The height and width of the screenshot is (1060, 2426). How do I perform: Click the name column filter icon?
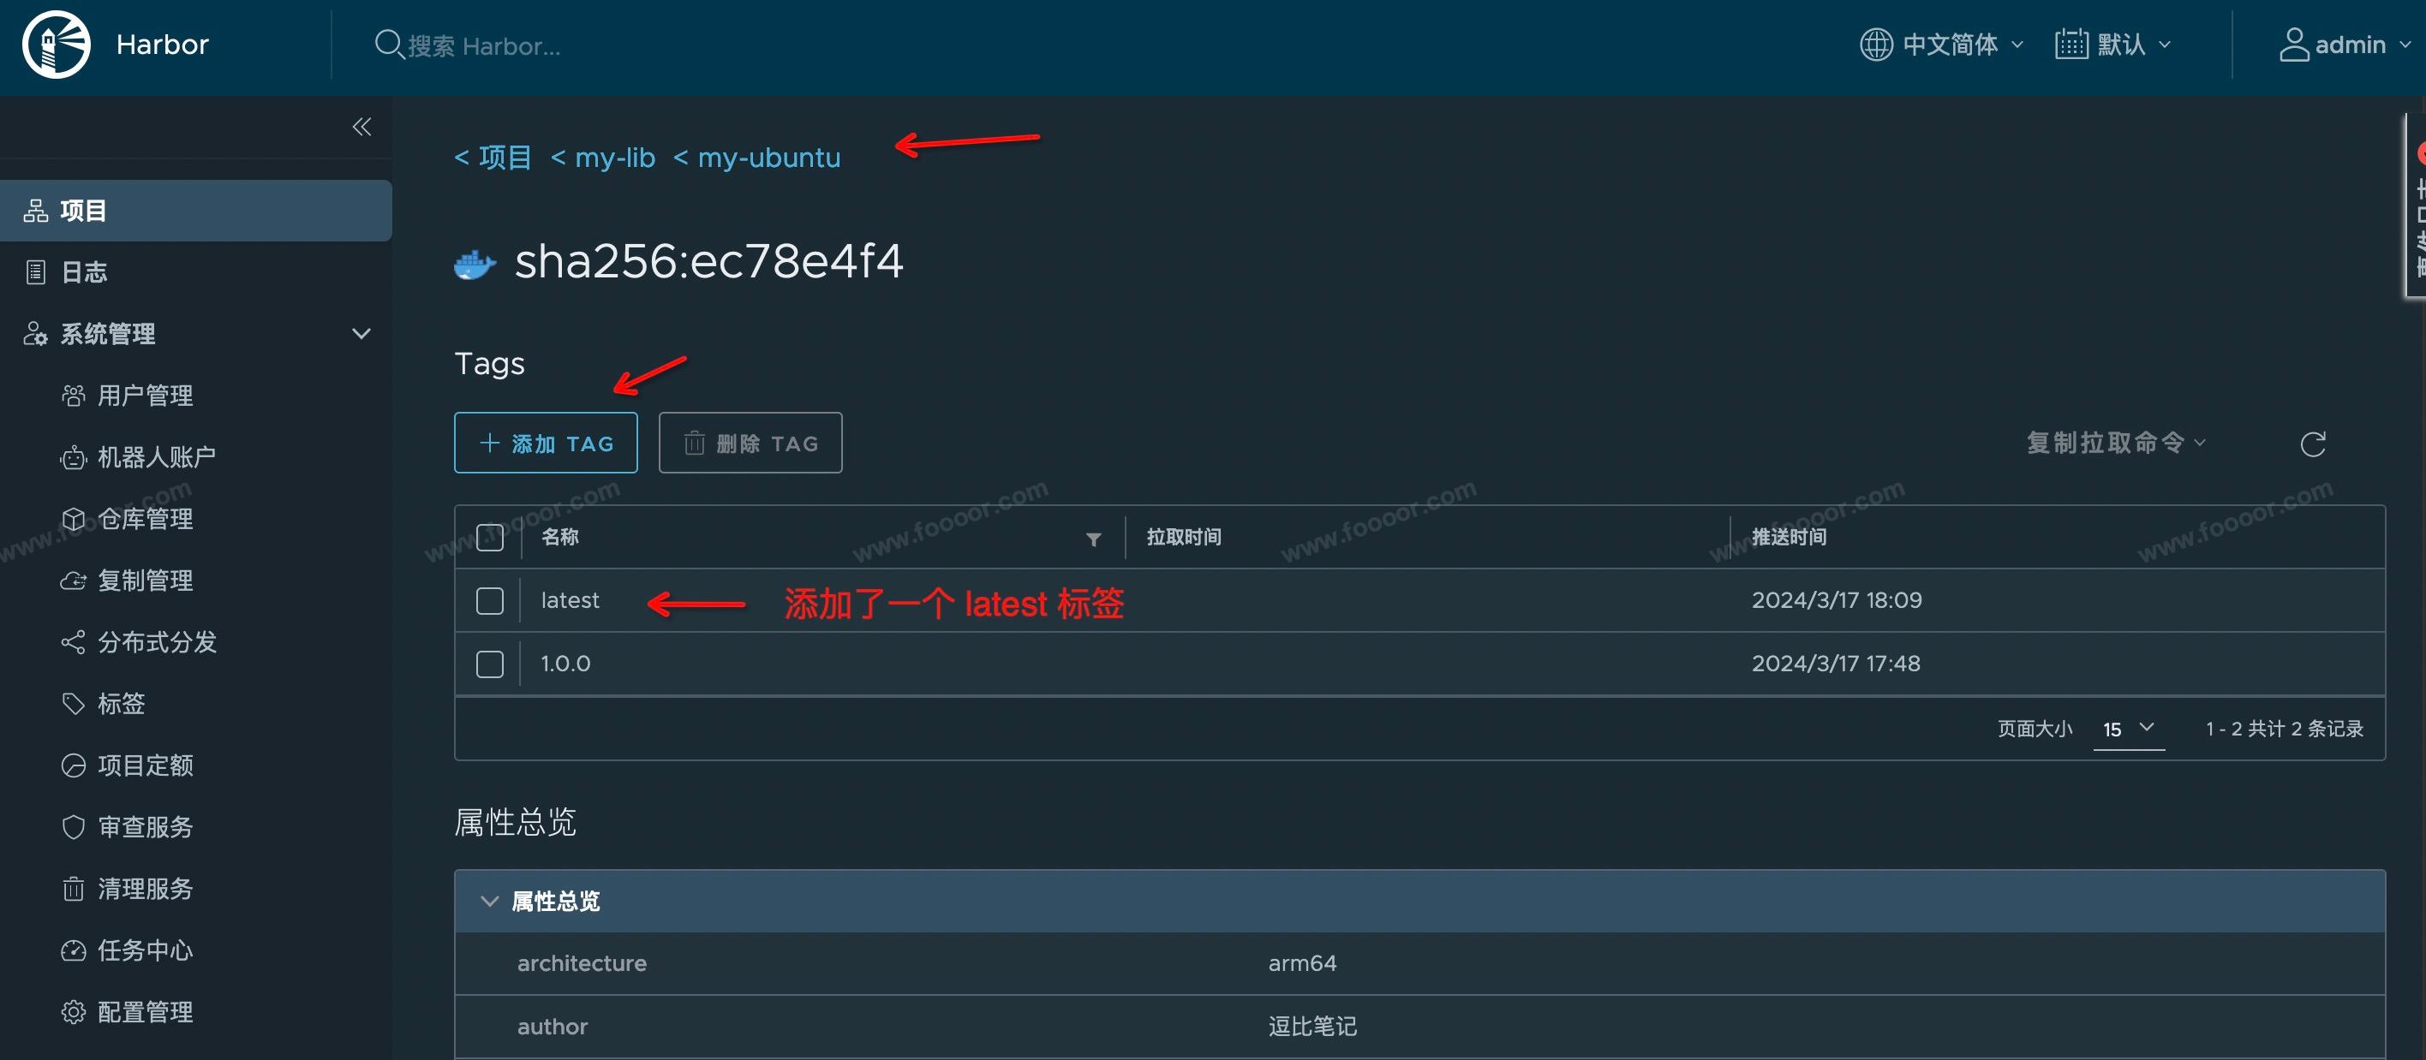pyautogui.click(x=1093, y=539)
